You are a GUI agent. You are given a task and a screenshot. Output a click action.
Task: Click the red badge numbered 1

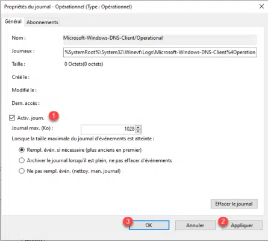pyautogui.click(x=54, y=116)
